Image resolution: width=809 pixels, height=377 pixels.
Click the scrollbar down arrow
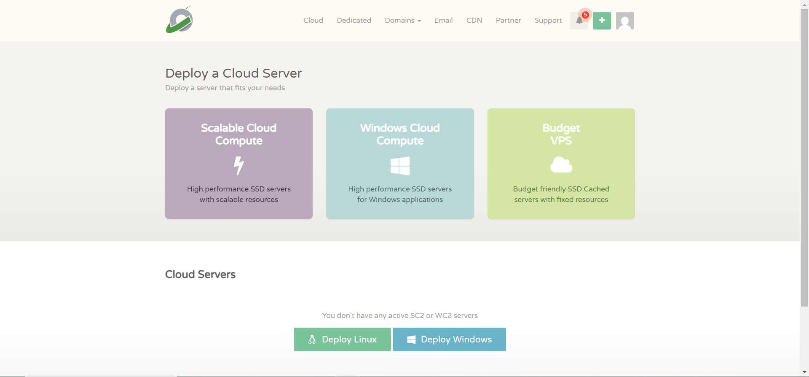click(x=804, y=373)
